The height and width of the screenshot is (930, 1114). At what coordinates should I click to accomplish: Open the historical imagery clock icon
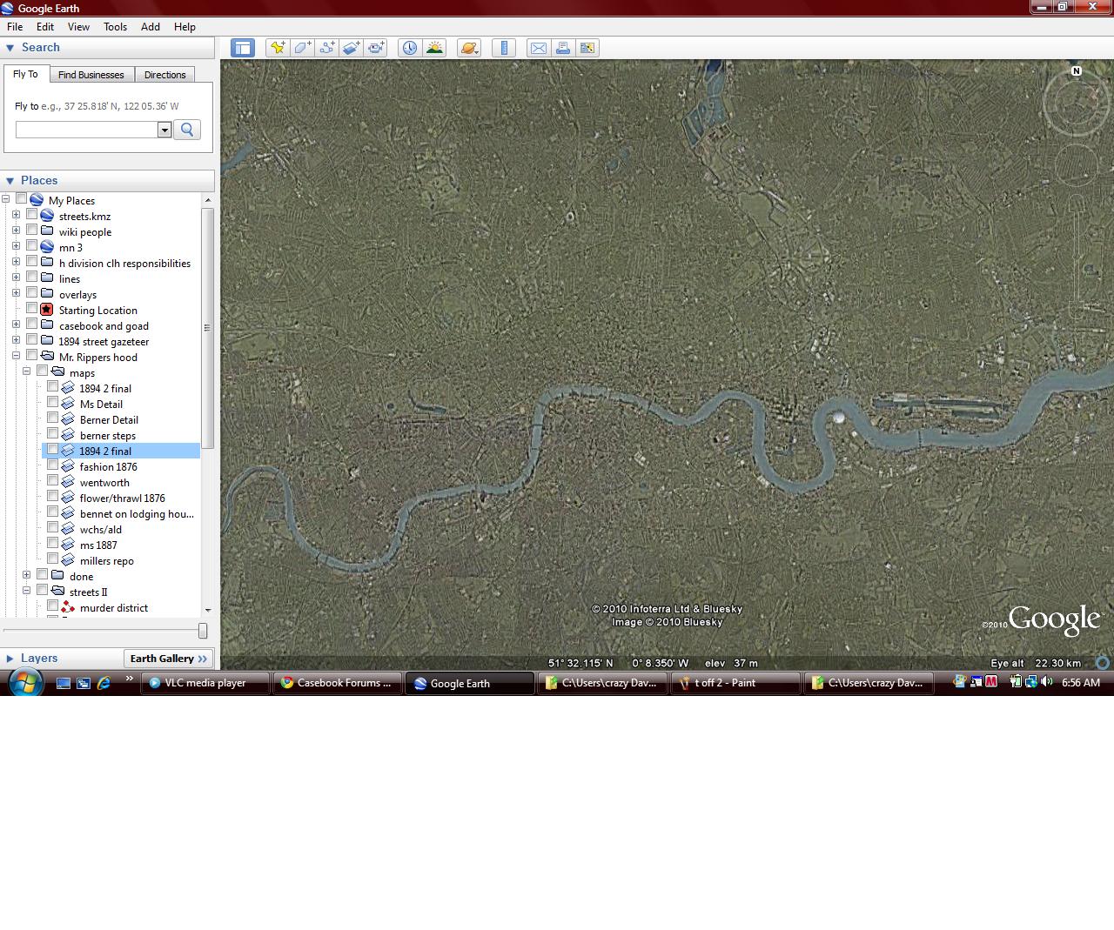(x=409, y=48)
